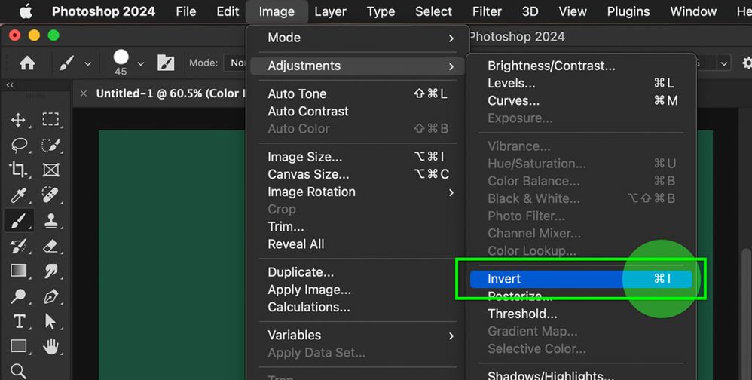Choose Auto Contrast in Image menu
This screenshot has height=380, width=752.
pyautogui.click(x=358, y=112)
